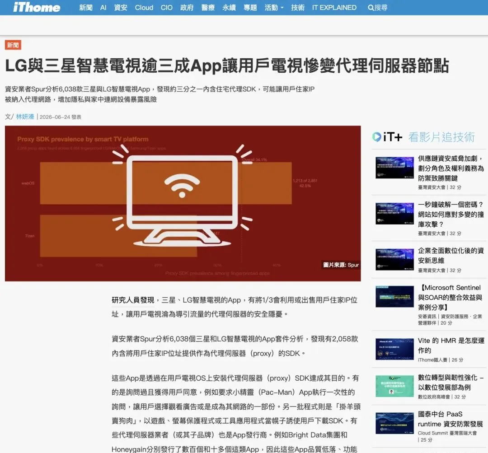This screenshot has width=488, height=453.
Task: Open thumbnail for 數位轉型與韌性強化 video
Action: [394, 386]
